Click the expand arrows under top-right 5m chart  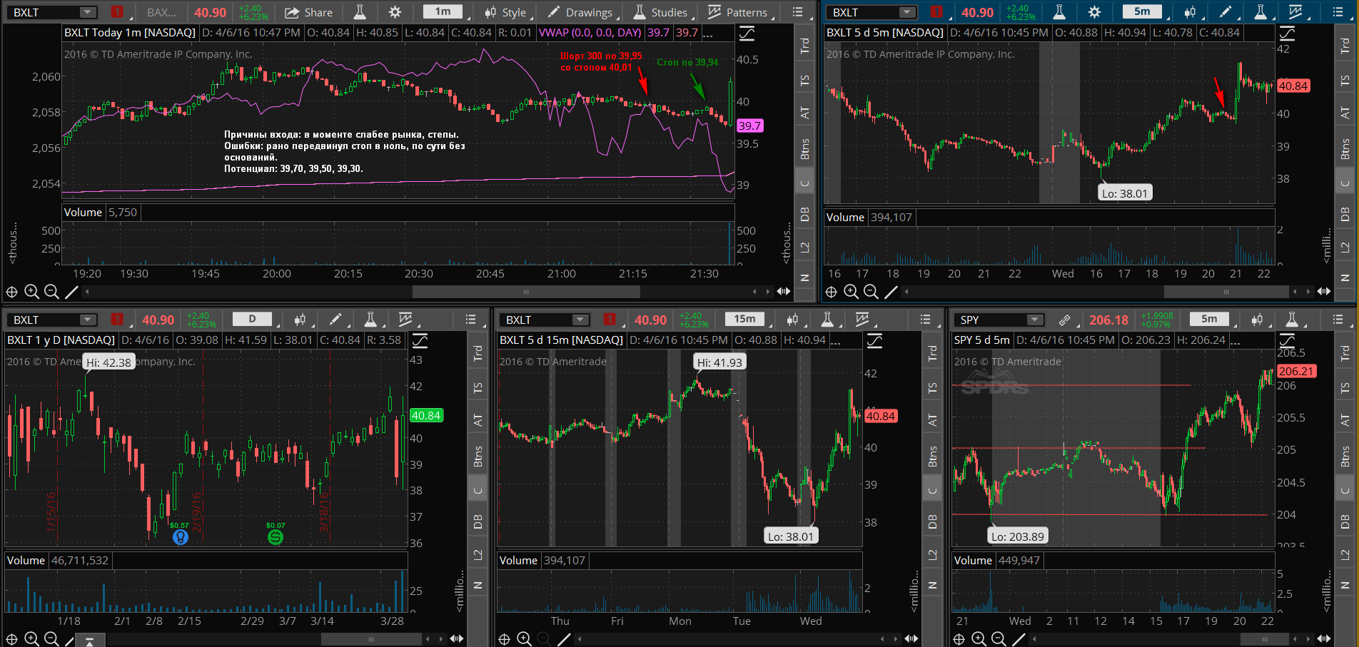point(1324,291)
